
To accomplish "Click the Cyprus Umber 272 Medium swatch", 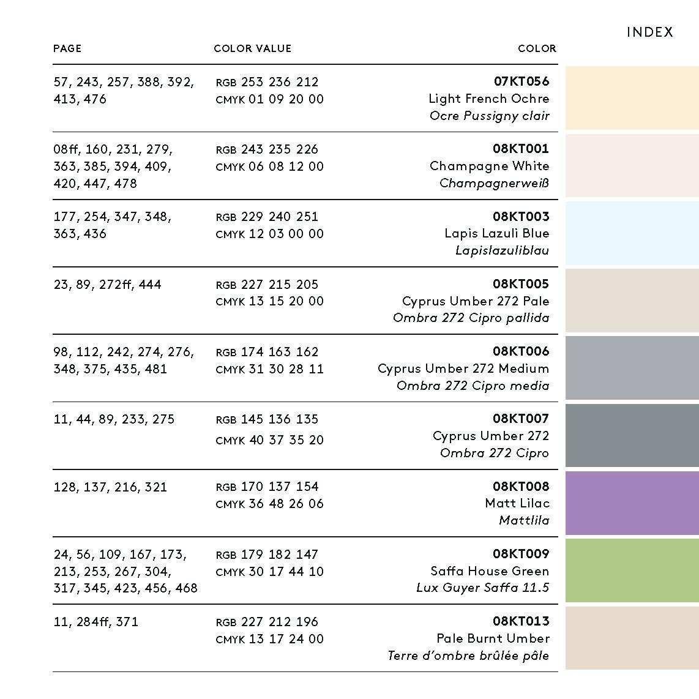I will pos(632,368).
